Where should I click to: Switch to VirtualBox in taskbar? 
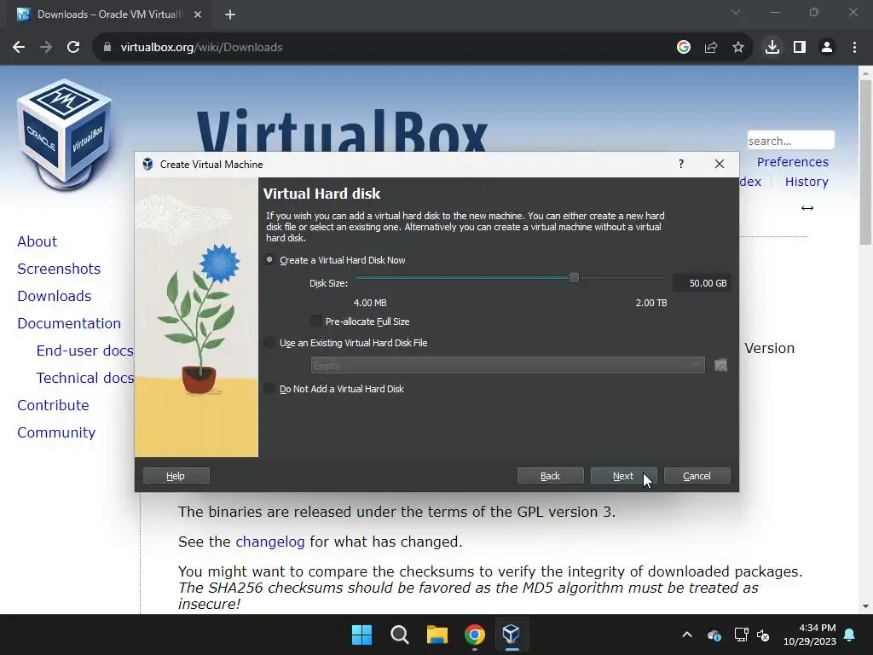point(512,635)
